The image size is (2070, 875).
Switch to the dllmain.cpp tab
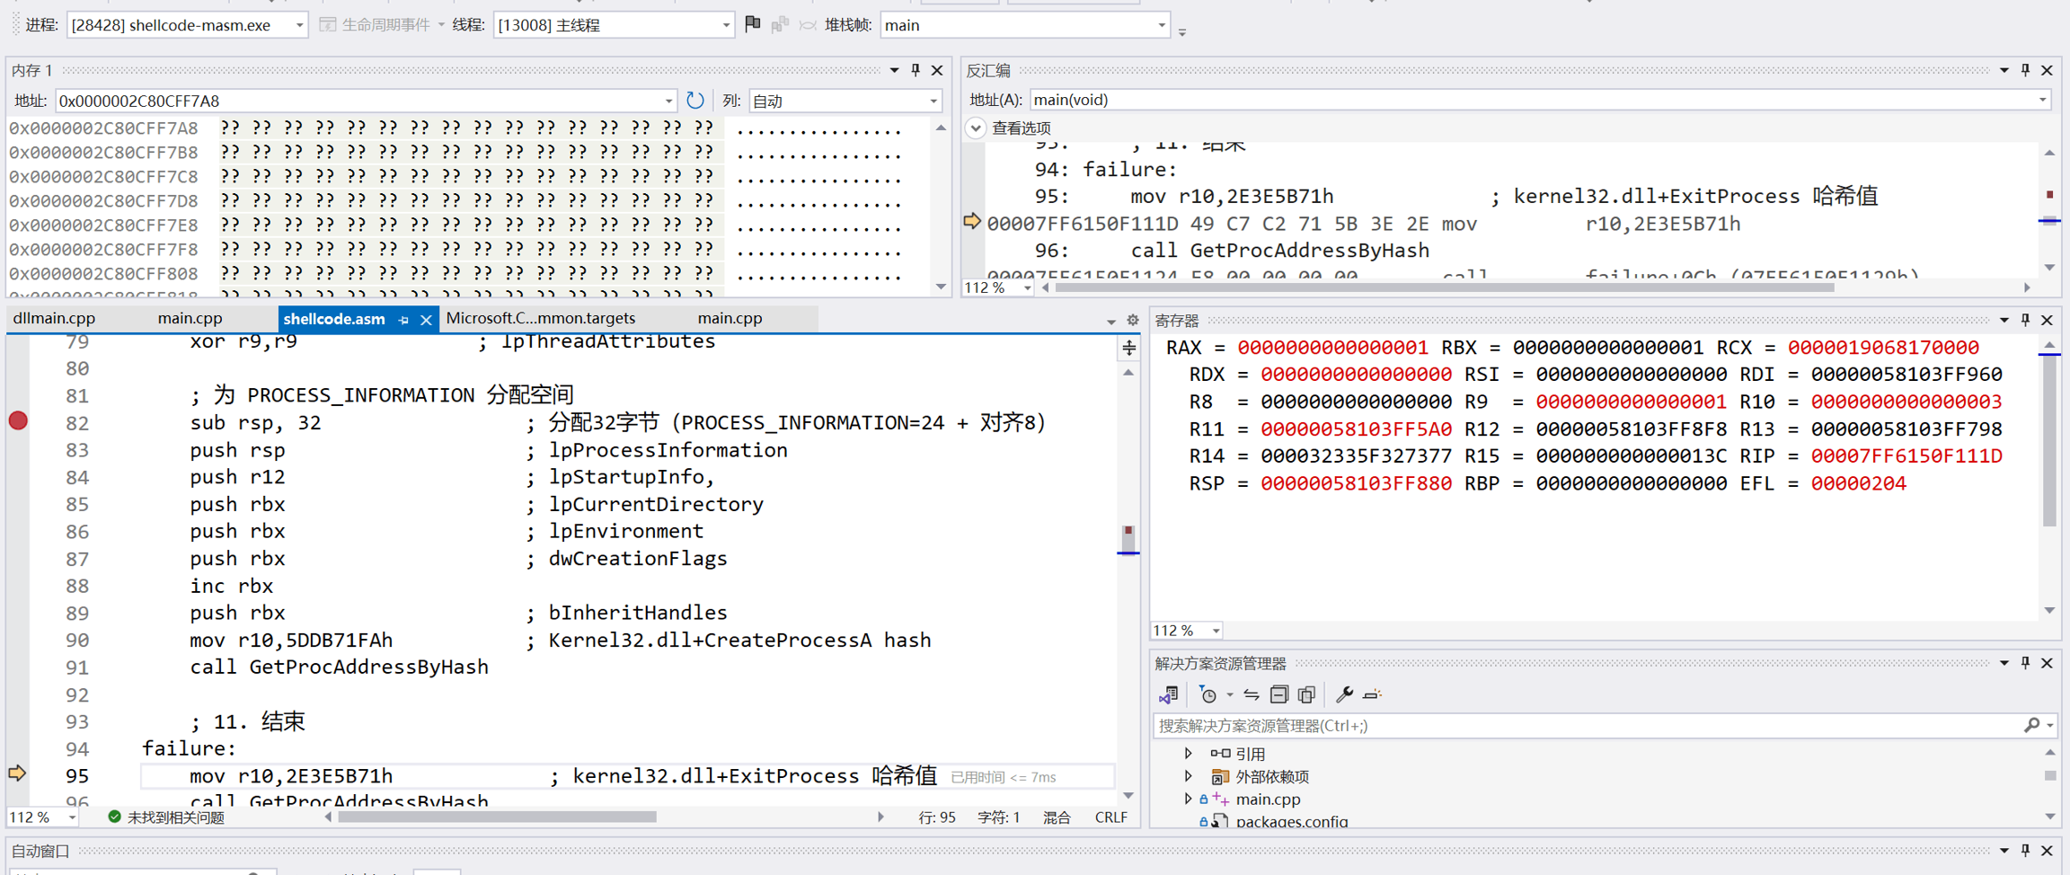click(55, 318)
